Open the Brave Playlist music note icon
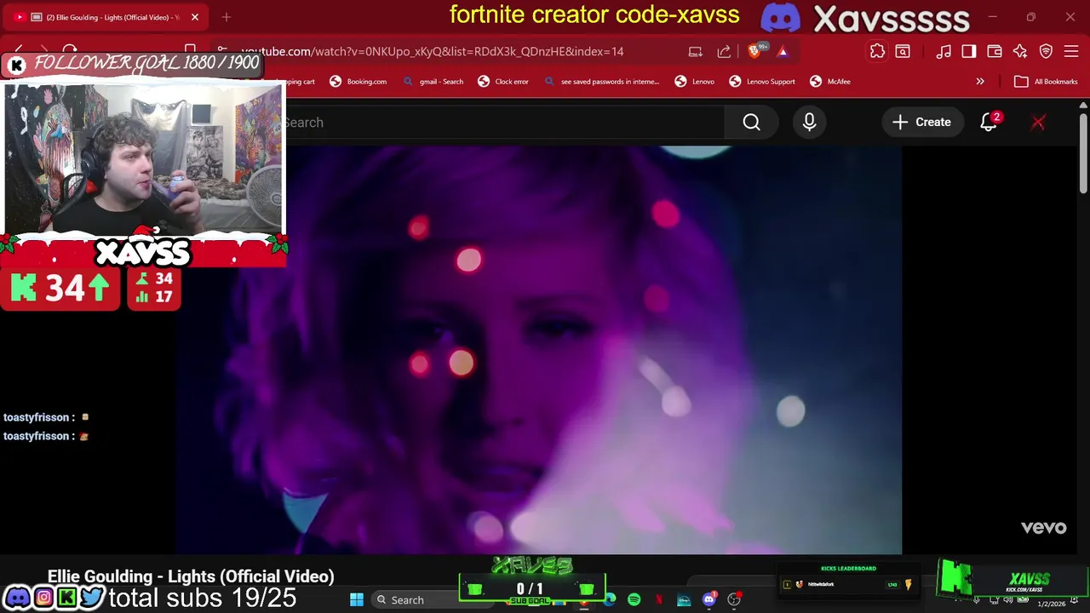Screen dimensions: 1090x613 [944, 52]
